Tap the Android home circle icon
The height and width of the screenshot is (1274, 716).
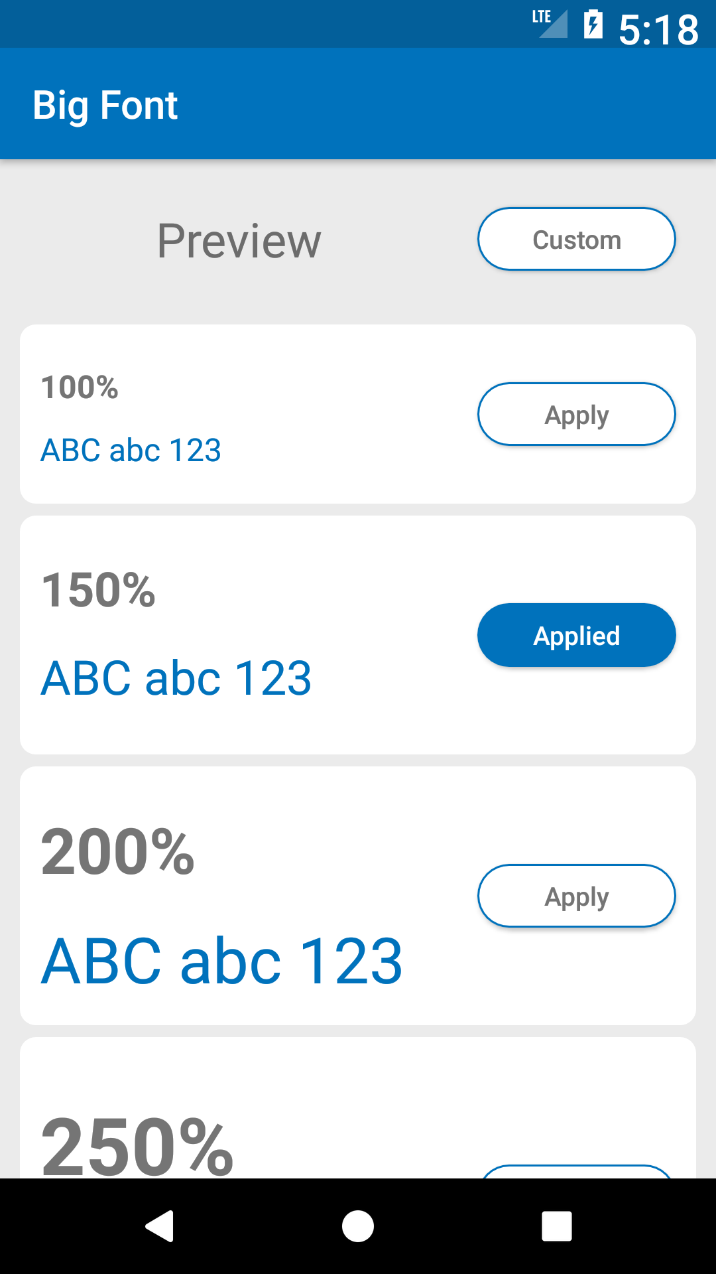tap(358, 1226)
